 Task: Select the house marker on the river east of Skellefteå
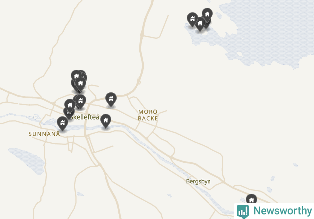tap(105, 121)
